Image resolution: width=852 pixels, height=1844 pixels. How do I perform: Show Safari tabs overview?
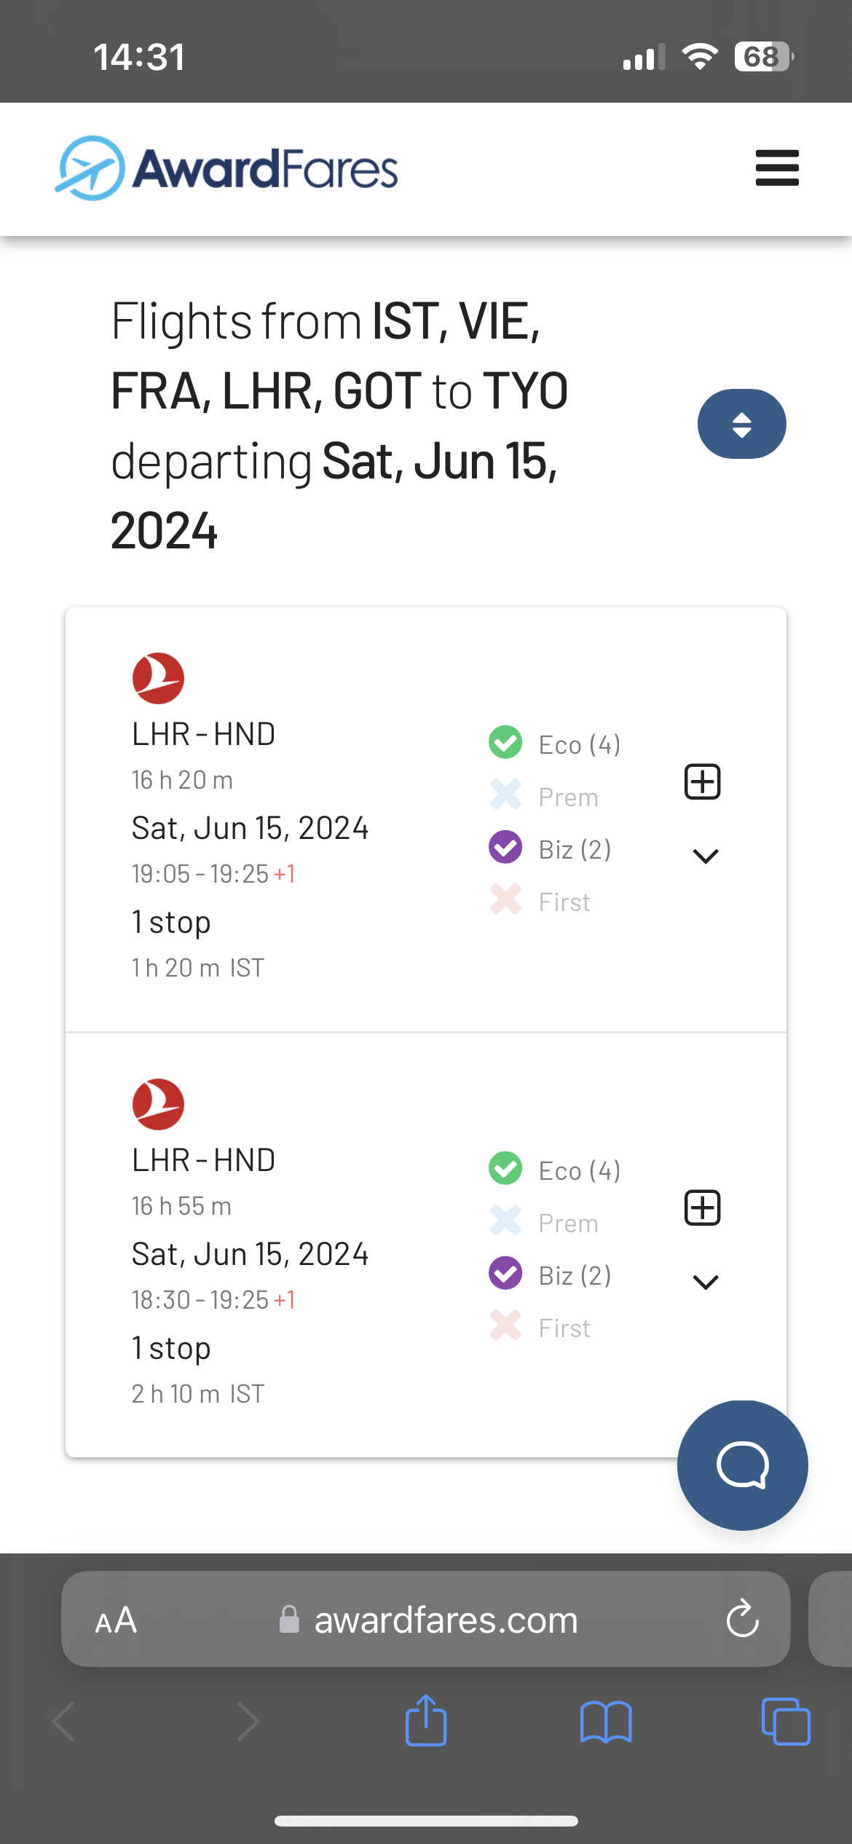click(785, 1722)
